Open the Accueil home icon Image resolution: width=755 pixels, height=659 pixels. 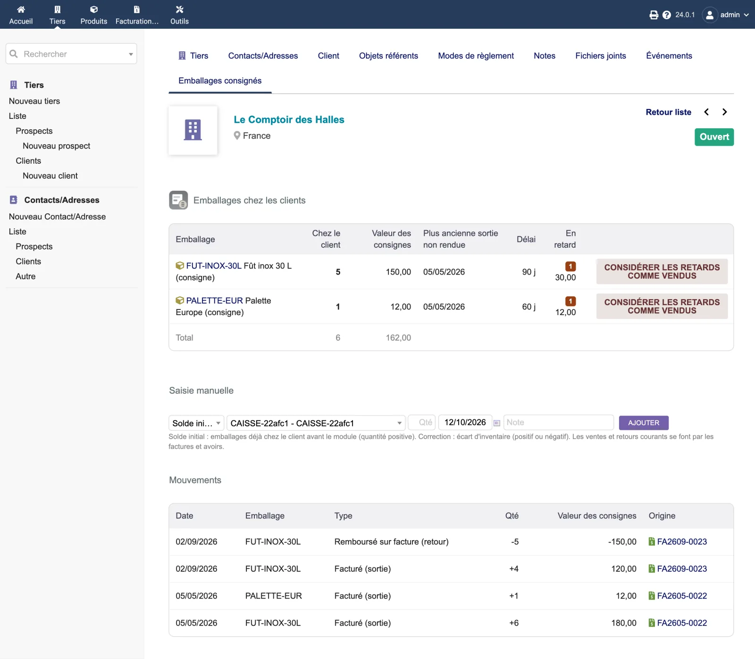click(x=21, y=9)
